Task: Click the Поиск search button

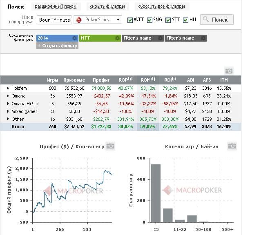Action: tap(217, 20)
